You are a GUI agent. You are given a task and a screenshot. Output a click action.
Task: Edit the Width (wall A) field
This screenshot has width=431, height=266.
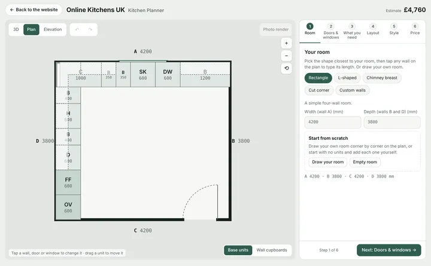333,122
